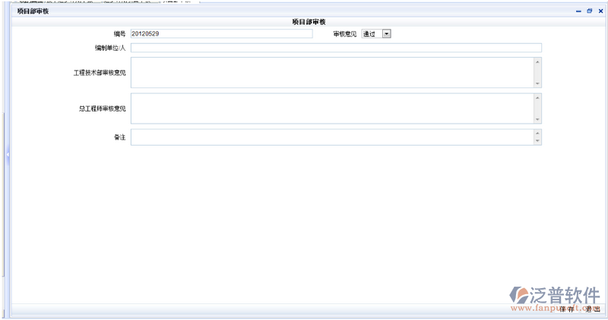
Task: Close the 项目部审核 window
Action: 600,11
